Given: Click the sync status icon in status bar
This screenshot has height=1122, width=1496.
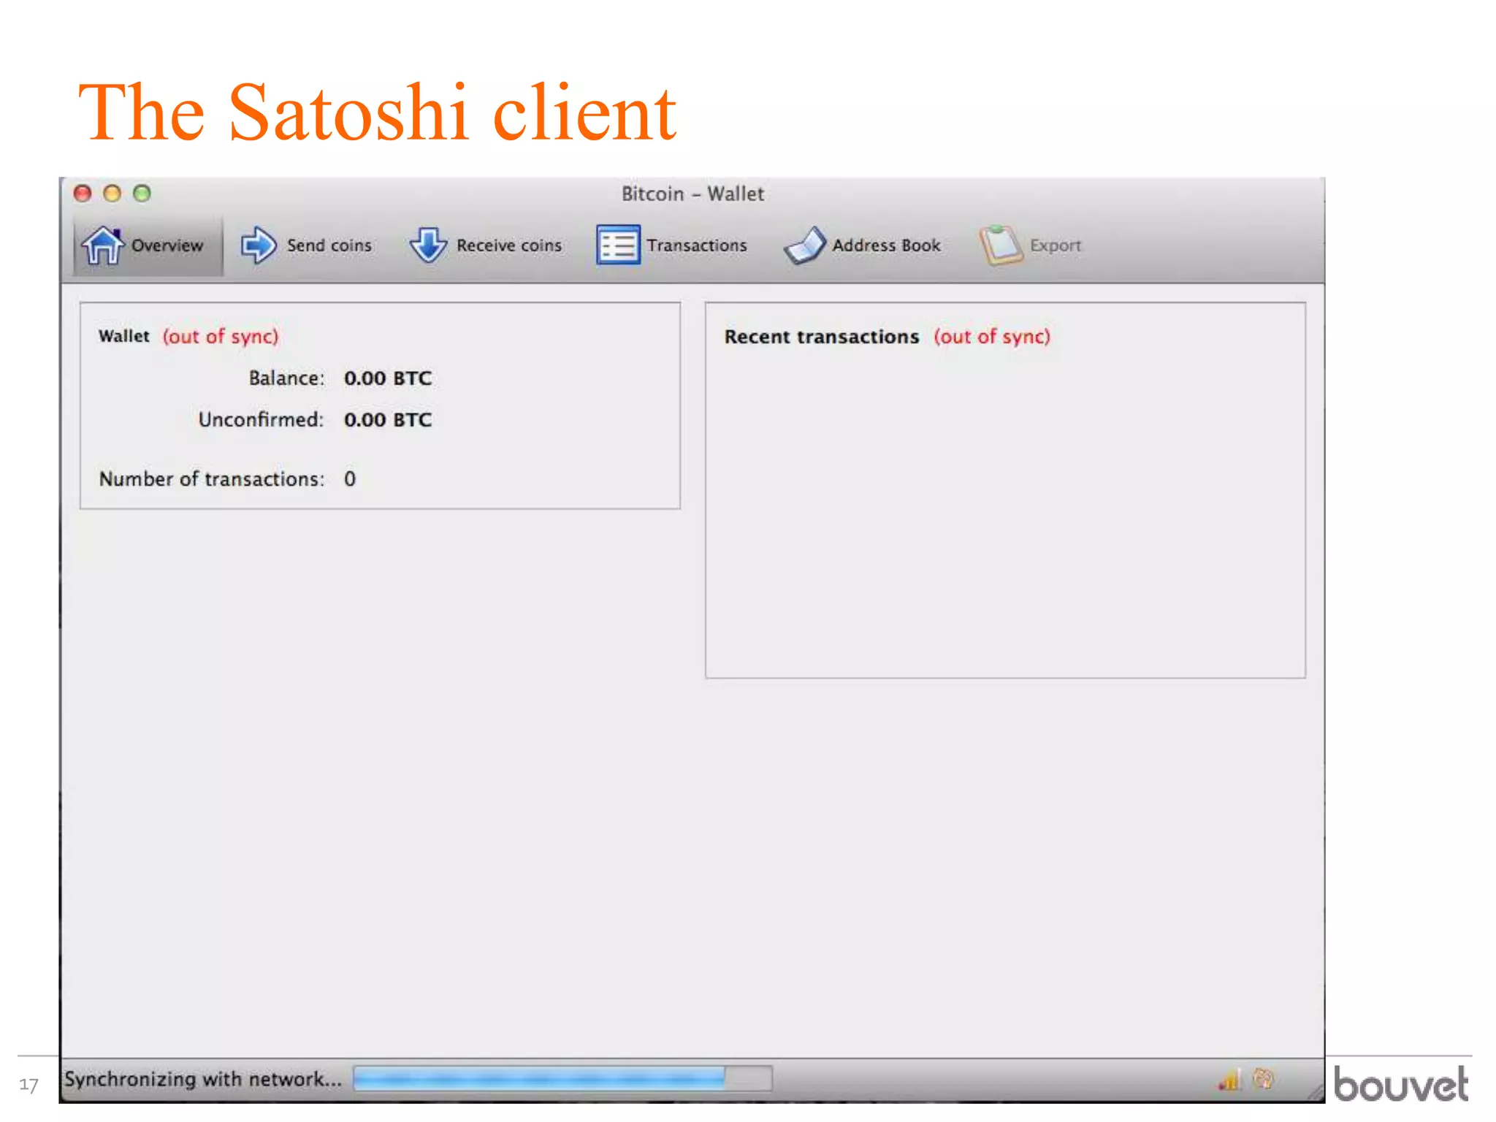Looking at the screenshot, I should click(1264, 1078).
